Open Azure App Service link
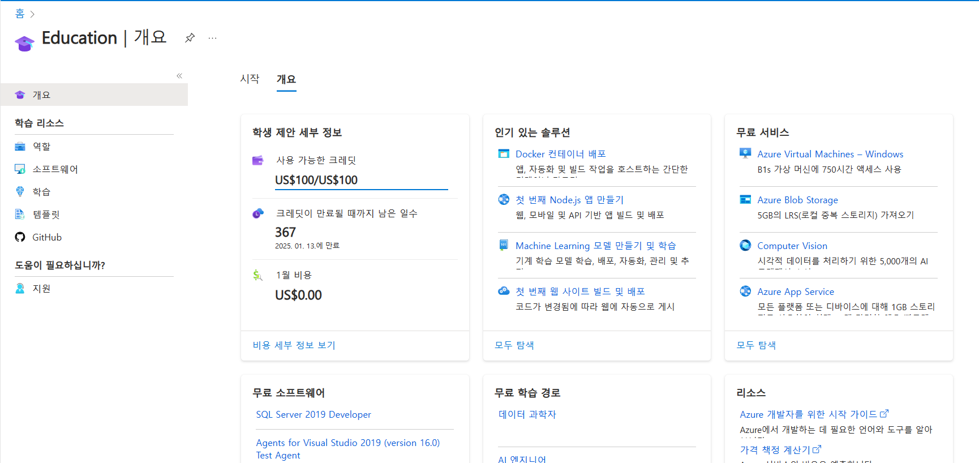This screenshot has width=979, height=463. tap(796, 291)
